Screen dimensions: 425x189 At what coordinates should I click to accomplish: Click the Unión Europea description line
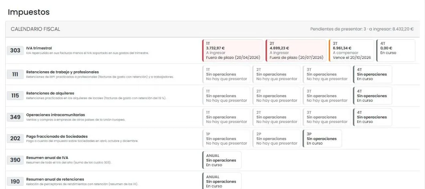point(76,120)
